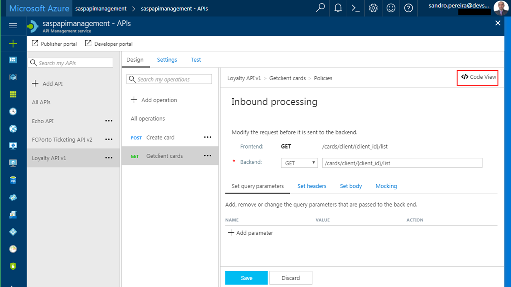Screen dimensions: 511x287
Task: Open Getclient cards operation ellipsis menu
Action: pos(208,156)
